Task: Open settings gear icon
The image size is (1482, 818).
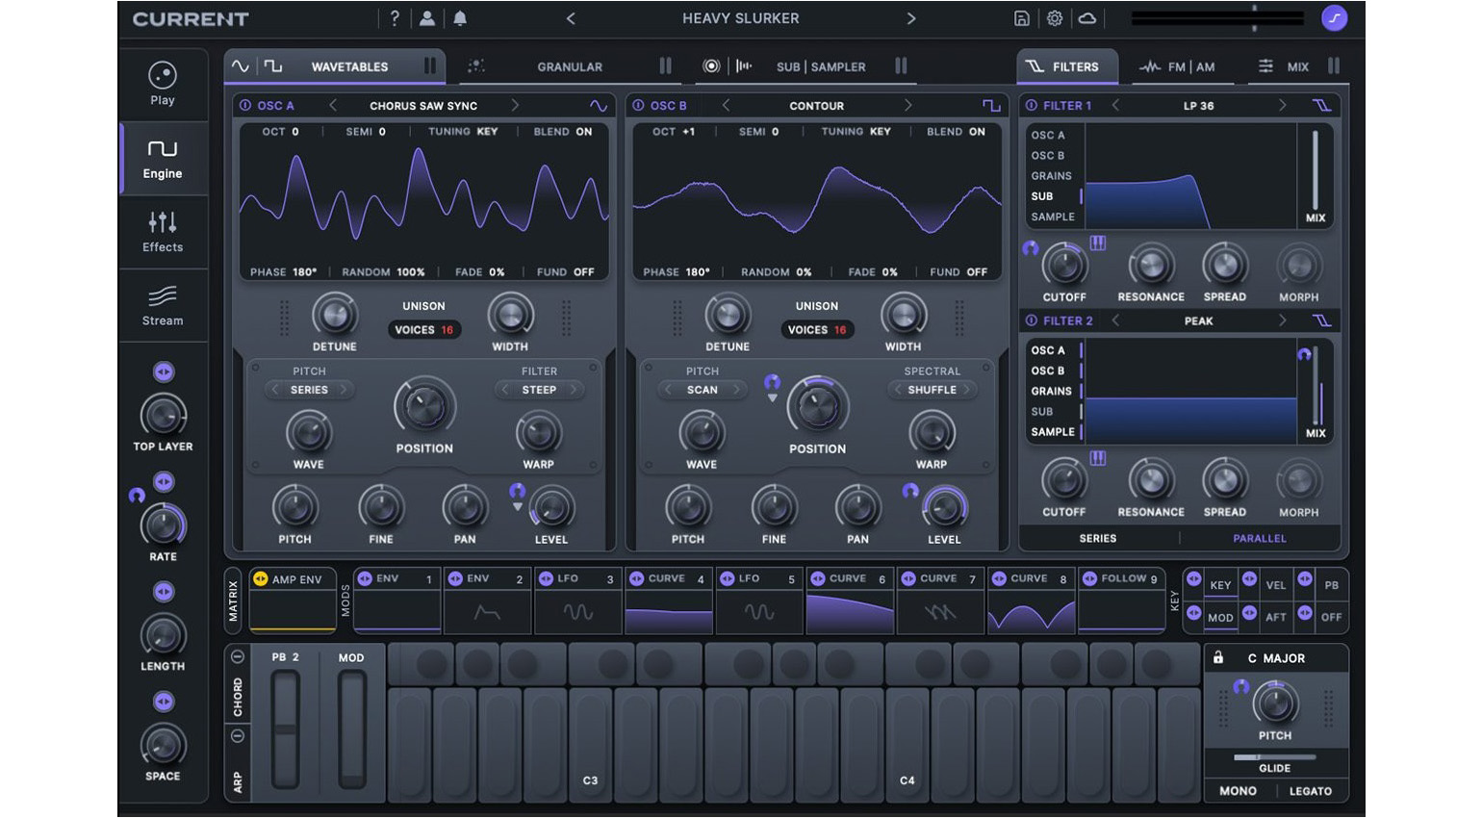Action: [x=1055, y=18]
